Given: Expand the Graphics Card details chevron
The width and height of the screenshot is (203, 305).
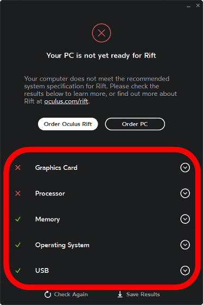Looking at the screenshot, I should [x=185, y=168].
